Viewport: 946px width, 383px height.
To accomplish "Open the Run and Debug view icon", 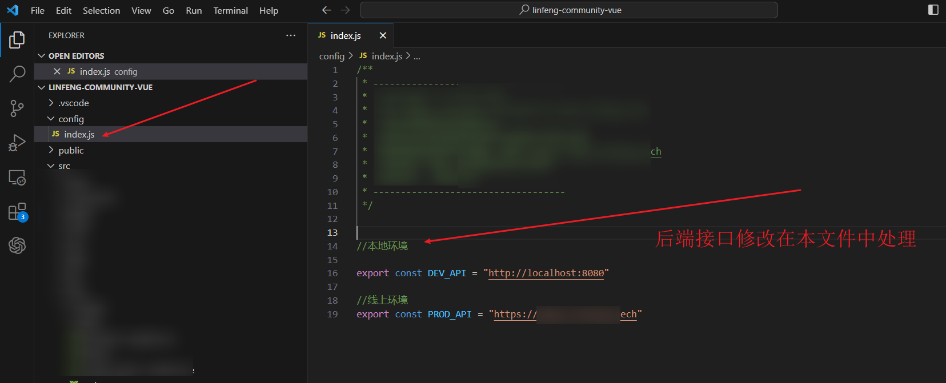I will point(17,143).
